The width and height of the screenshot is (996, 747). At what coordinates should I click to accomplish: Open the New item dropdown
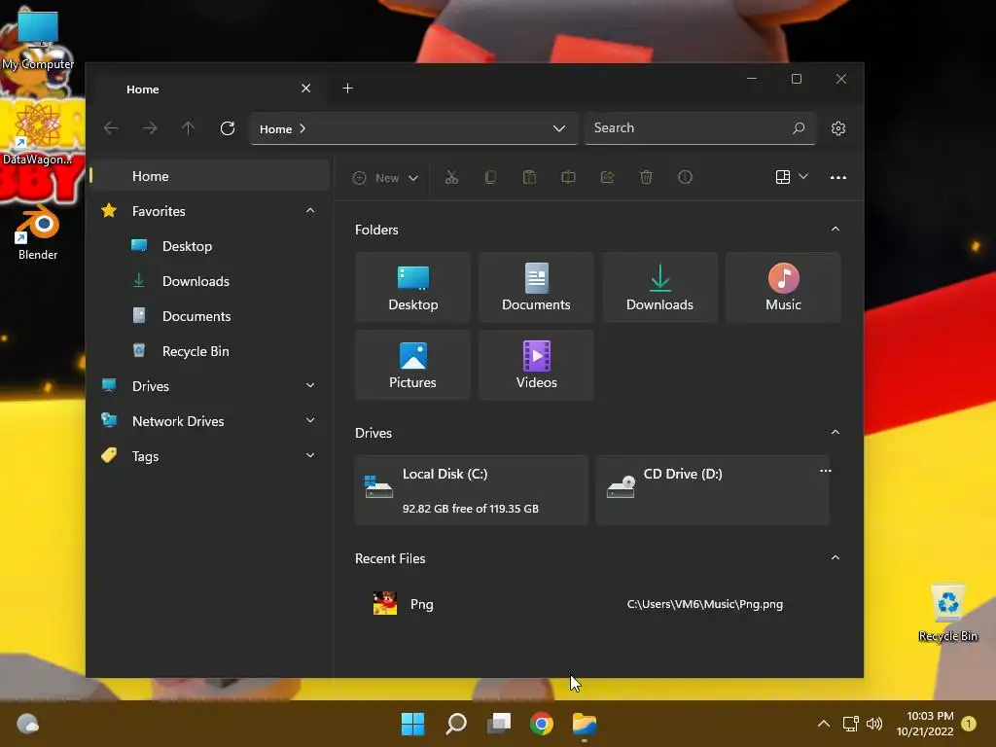coord(385,178)
